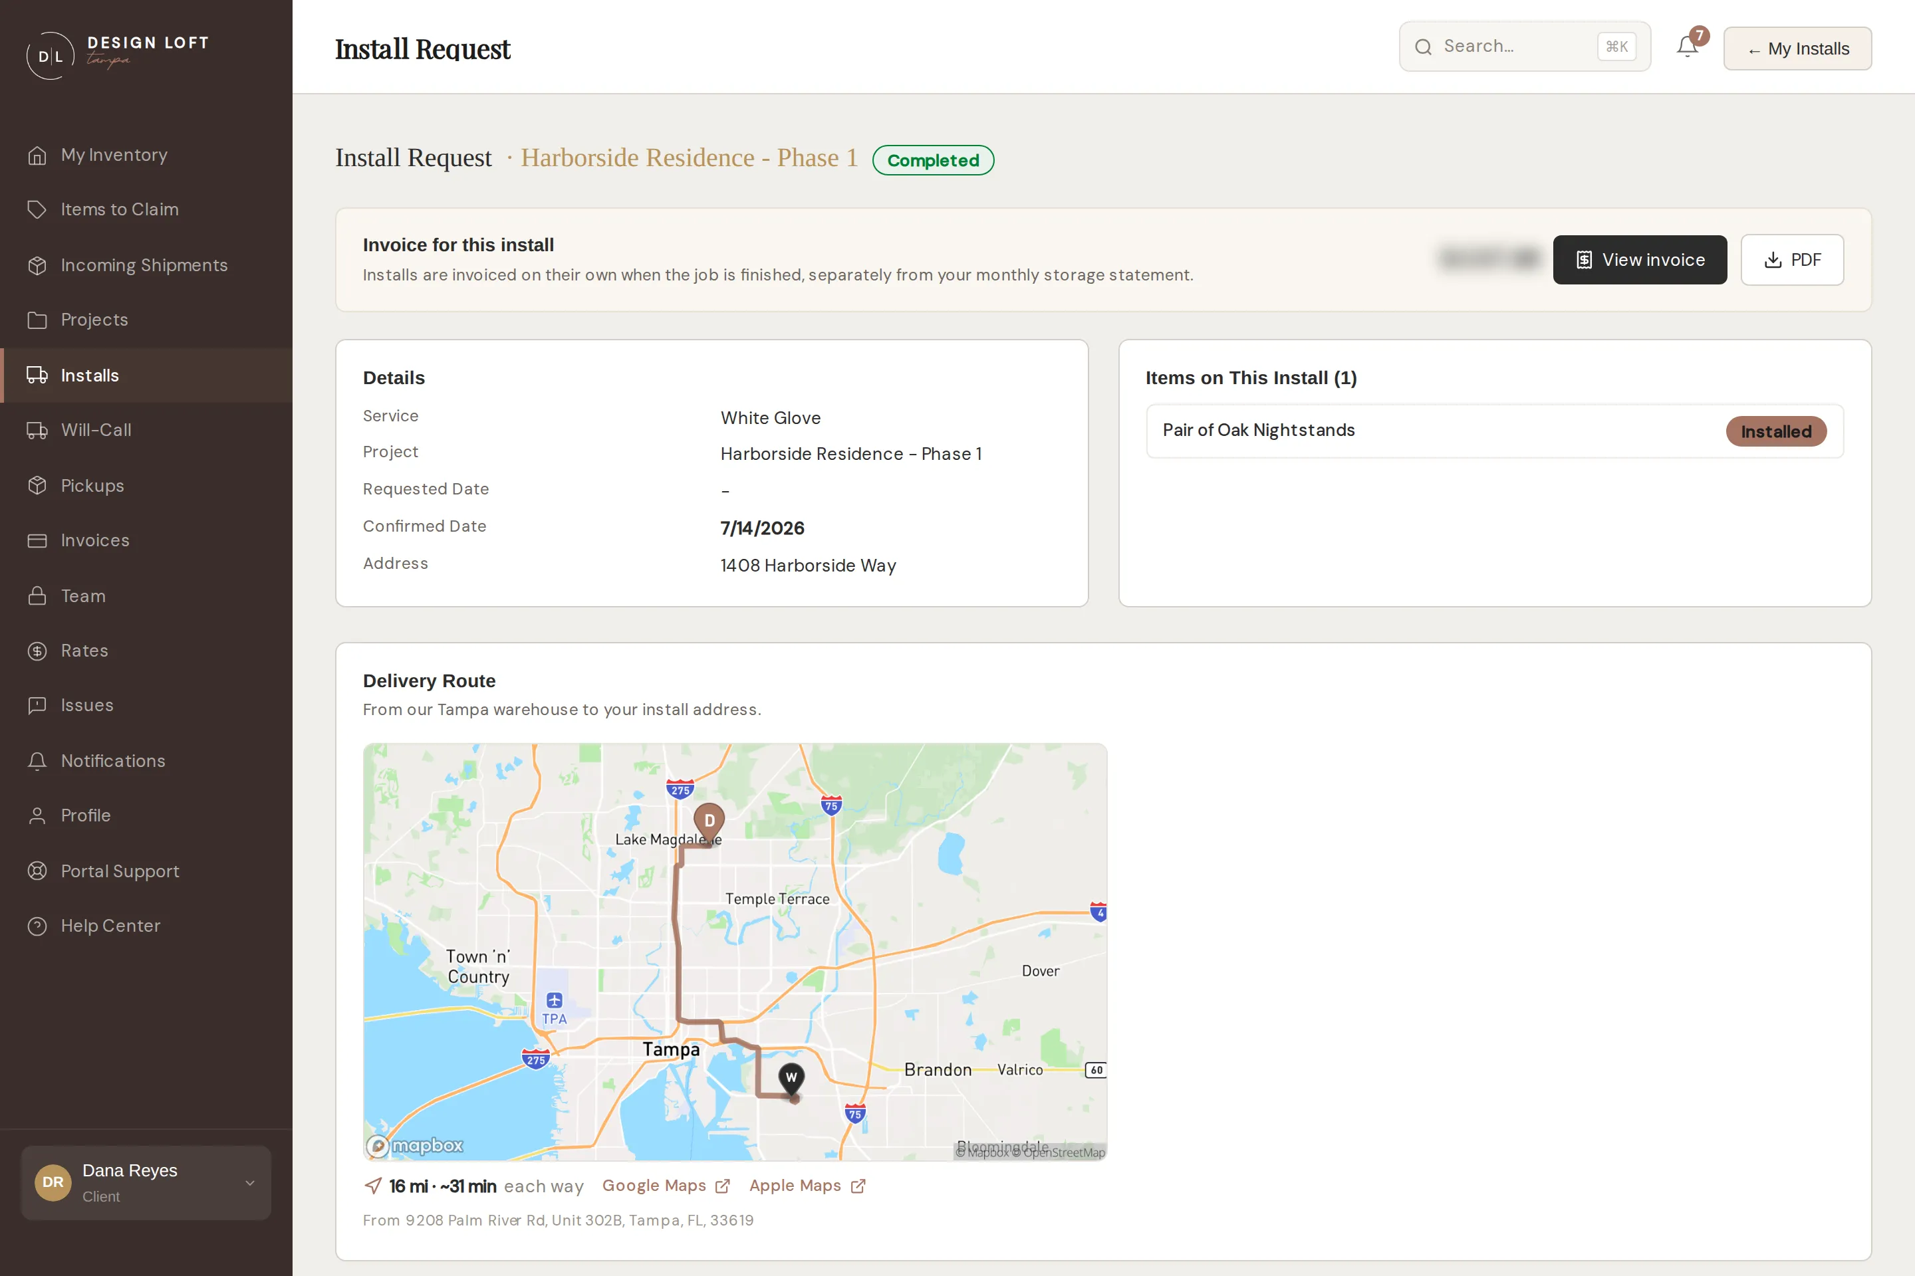The image size is (1915, 1276).
Task: Click the Pair of Oak Nightstands row
Action: [x=1494, y=431]
